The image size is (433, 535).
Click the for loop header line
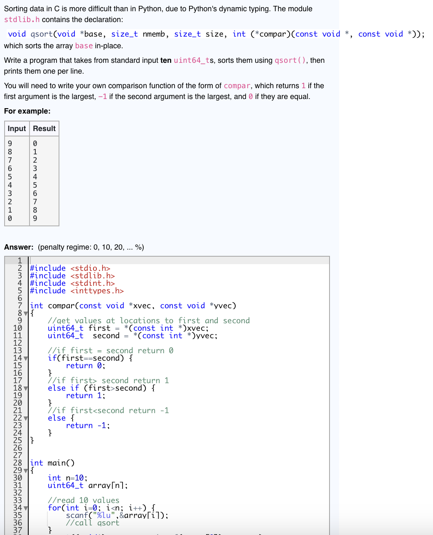point(101,508)
